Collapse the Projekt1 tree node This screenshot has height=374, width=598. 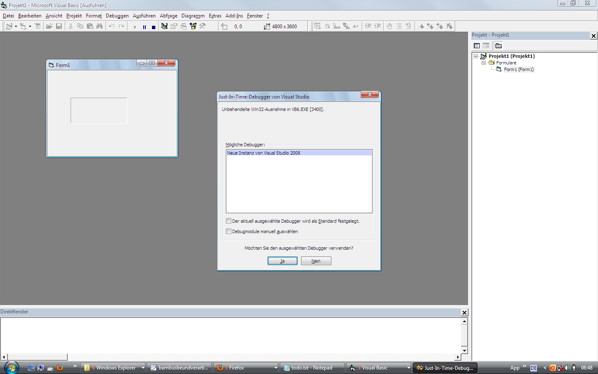pos(476,56)
